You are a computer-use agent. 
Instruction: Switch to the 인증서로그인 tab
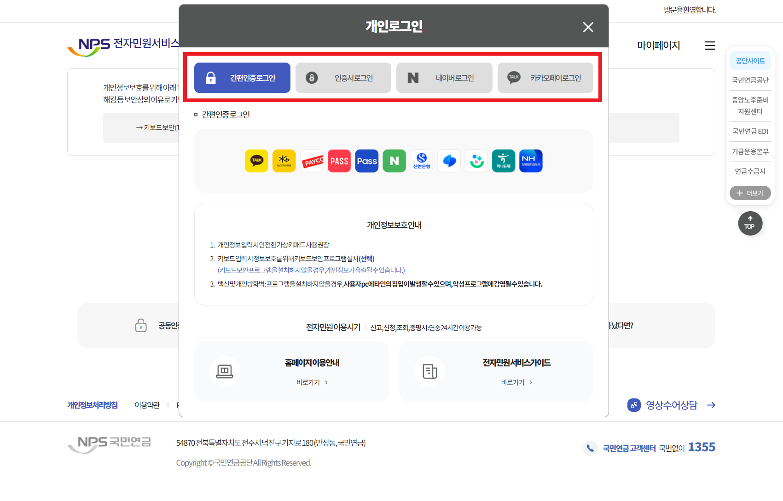tap(343, 78)
